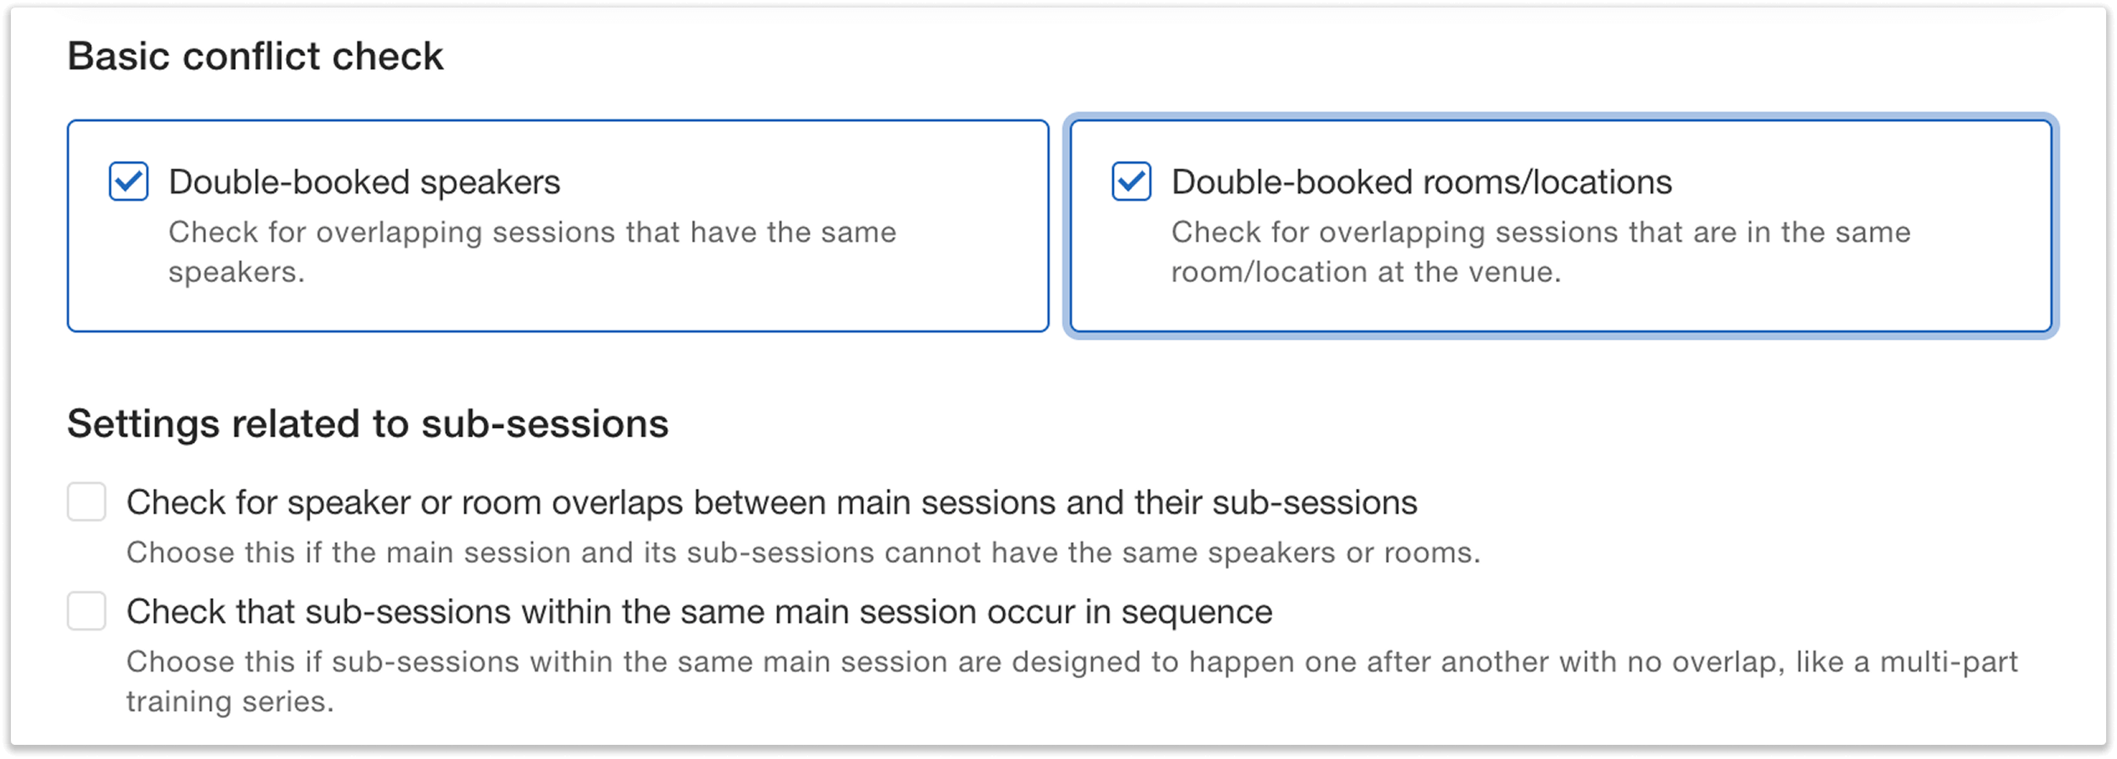Click the 'Double-booked speakers' label text
Screen dimensions: 2117x759
364,182
